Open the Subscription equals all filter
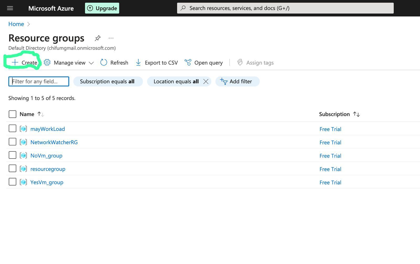Screen dimensions: 420x264 [x=108, y=81]
